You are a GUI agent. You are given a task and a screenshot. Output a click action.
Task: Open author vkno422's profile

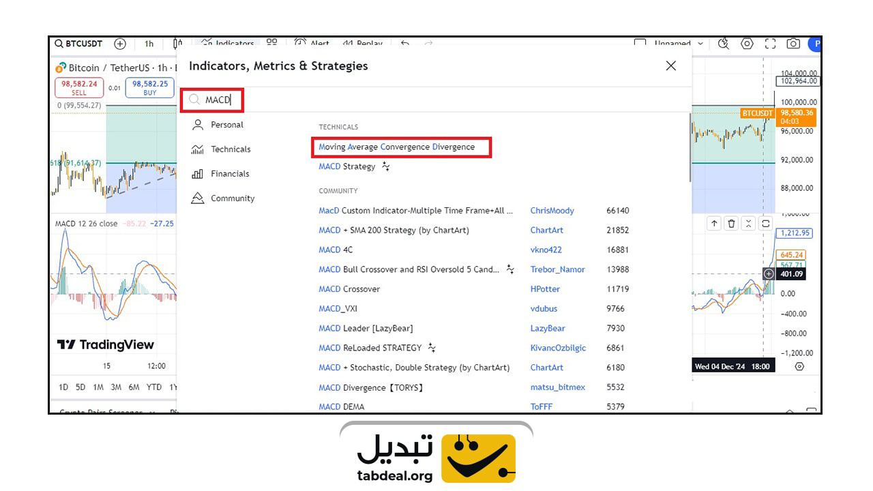tap(546, 250)
